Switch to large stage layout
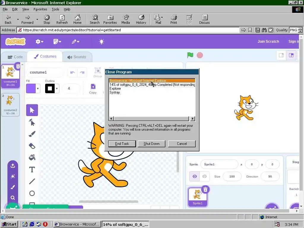Image resolution: width=304 pixels, height=228 pixels. 291,55
